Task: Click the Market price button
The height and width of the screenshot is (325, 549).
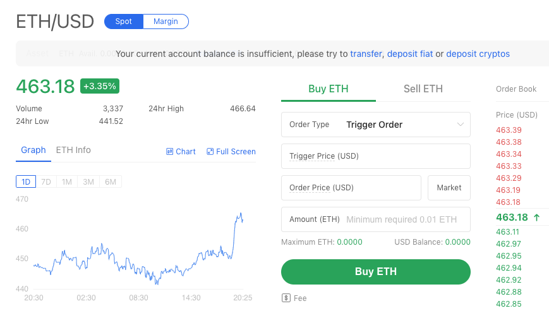Action: click(x=449, y=188)
